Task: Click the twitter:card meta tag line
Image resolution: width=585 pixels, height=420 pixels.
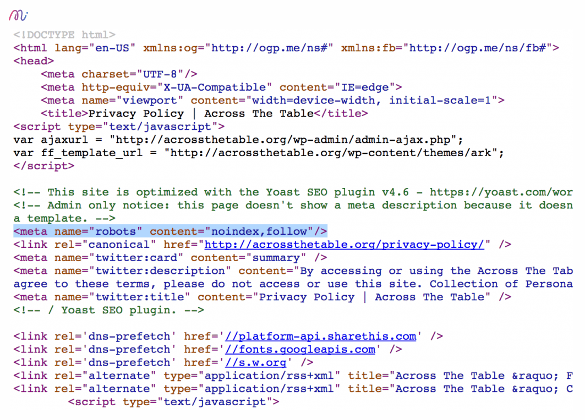Action: [170, 257]
